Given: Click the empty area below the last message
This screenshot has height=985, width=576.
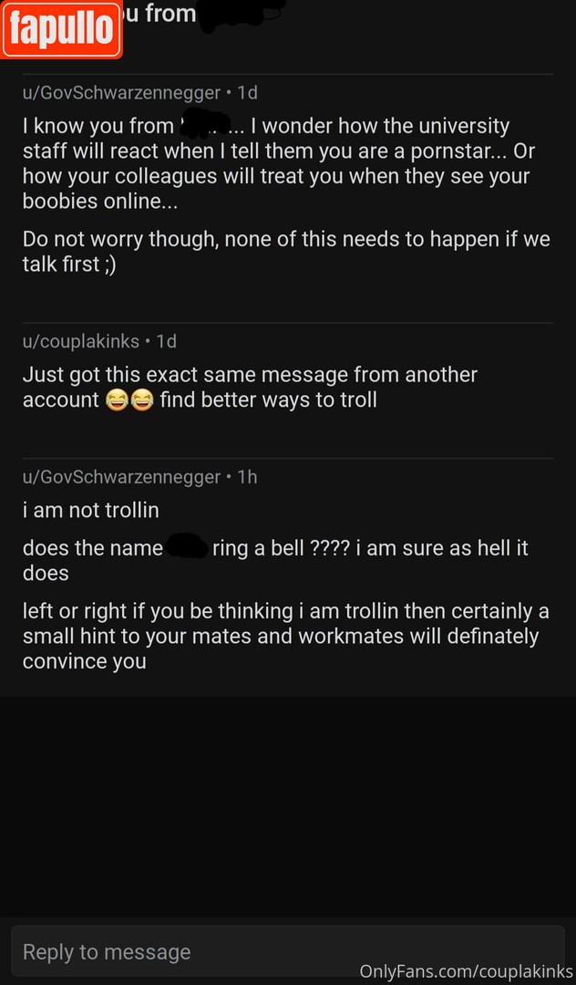Looking at the screenshot, I should click(x=287, y=803).
